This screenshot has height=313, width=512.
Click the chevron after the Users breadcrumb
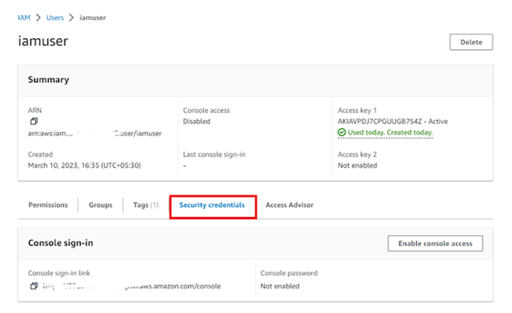tap(71, 18)
